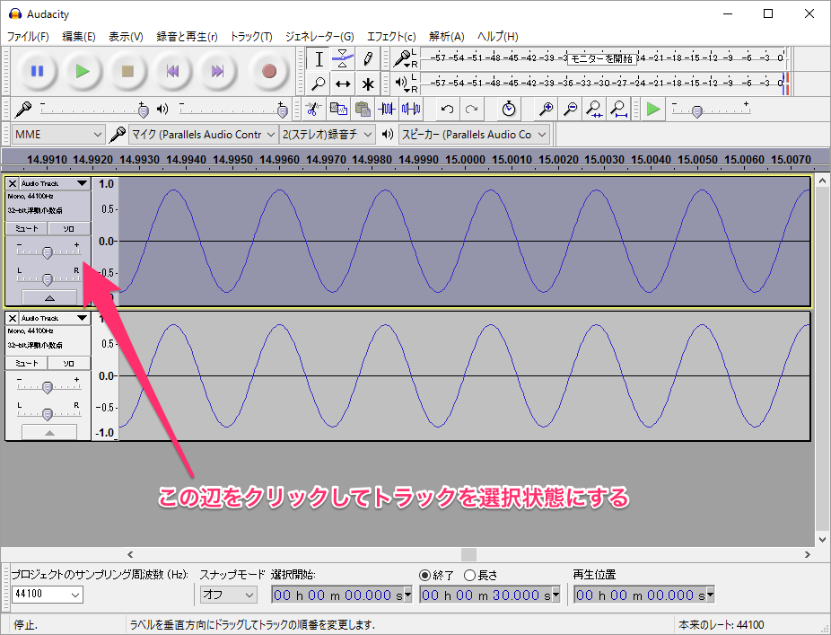Click the Sync-Lock tracks clock icon
The image size is (831, 635).
509,110
